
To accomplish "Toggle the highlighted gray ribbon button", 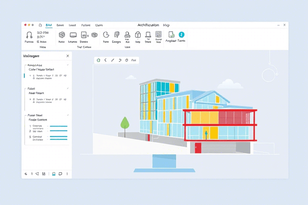I will point(158,35).
